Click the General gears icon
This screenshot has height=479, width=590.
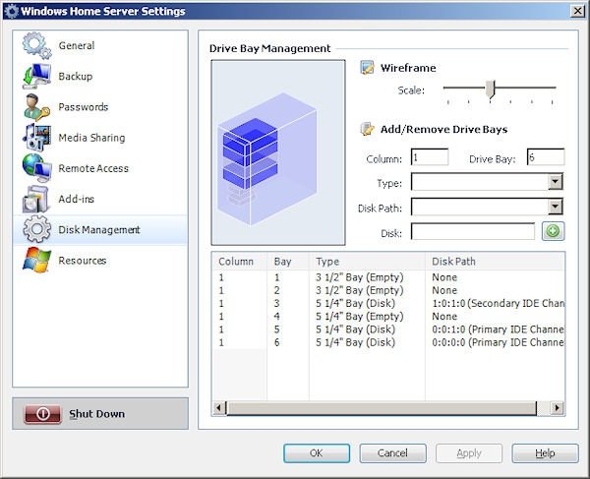point(36,45)
